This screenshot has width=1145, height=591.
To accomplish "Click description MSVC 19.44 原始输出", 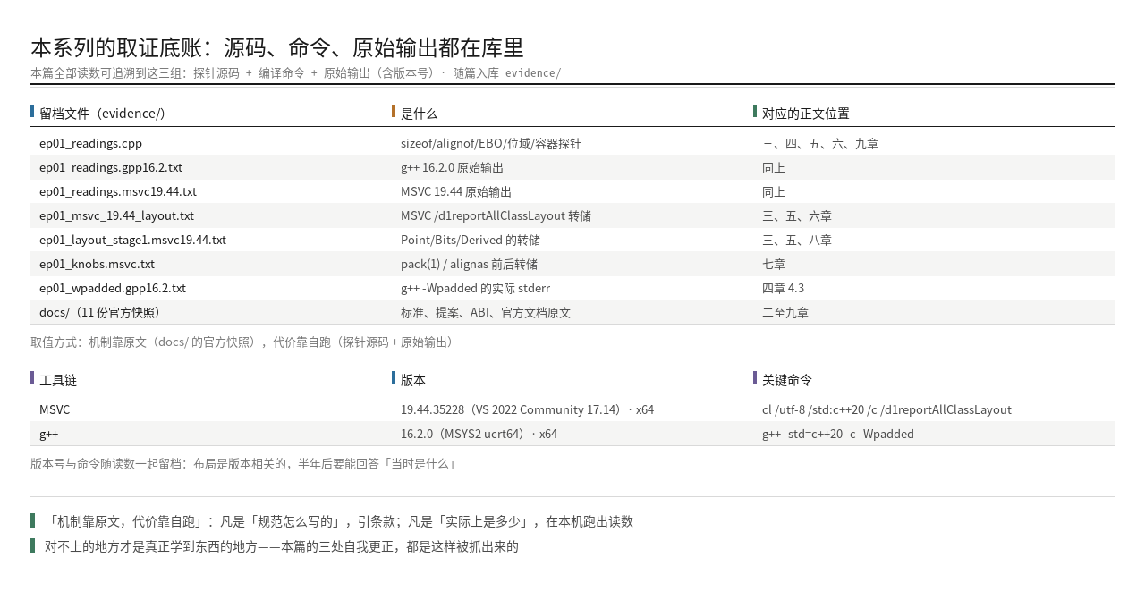I will (456, 191).
